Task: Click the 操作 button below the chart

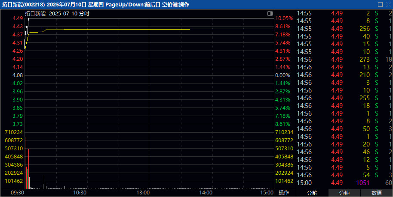Action: (x=284, y=193)
